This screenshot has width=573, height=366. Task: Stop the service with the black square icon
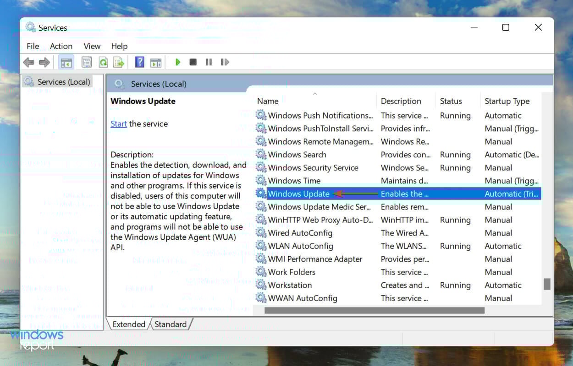click(x=193, y=62)
